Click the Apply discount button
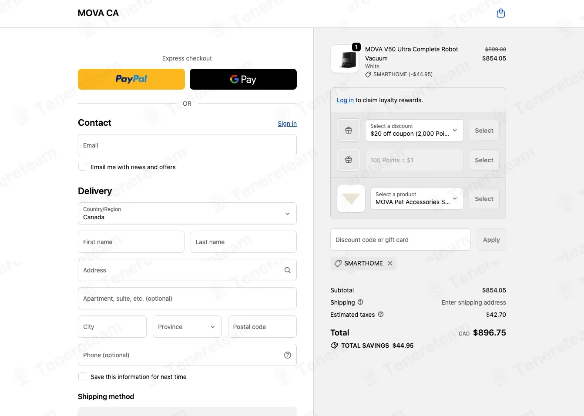Viewport: 584px width, 416px height. (491, 240)
